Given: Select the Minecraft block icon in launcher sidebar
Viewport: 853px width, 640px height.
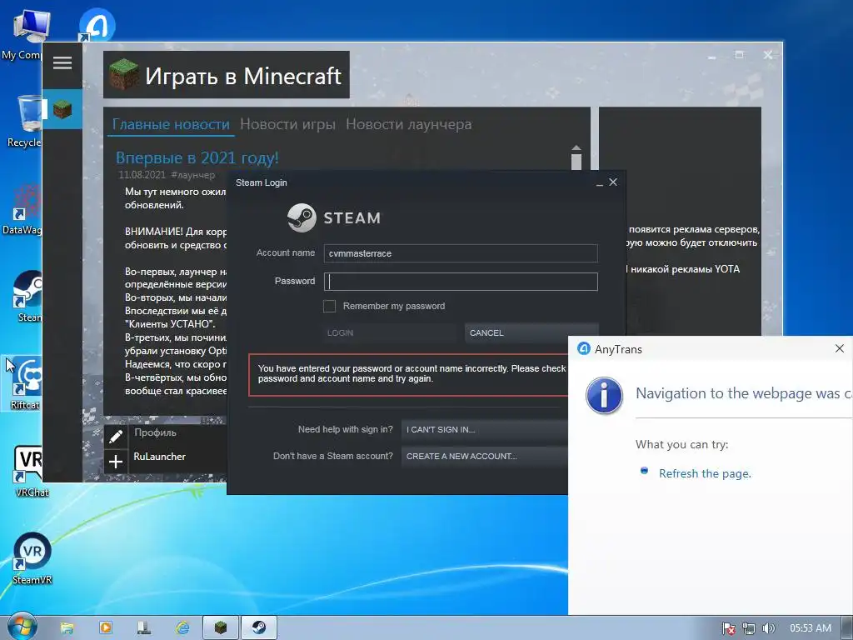Looking at the screenshot, I should pos(62,109).
